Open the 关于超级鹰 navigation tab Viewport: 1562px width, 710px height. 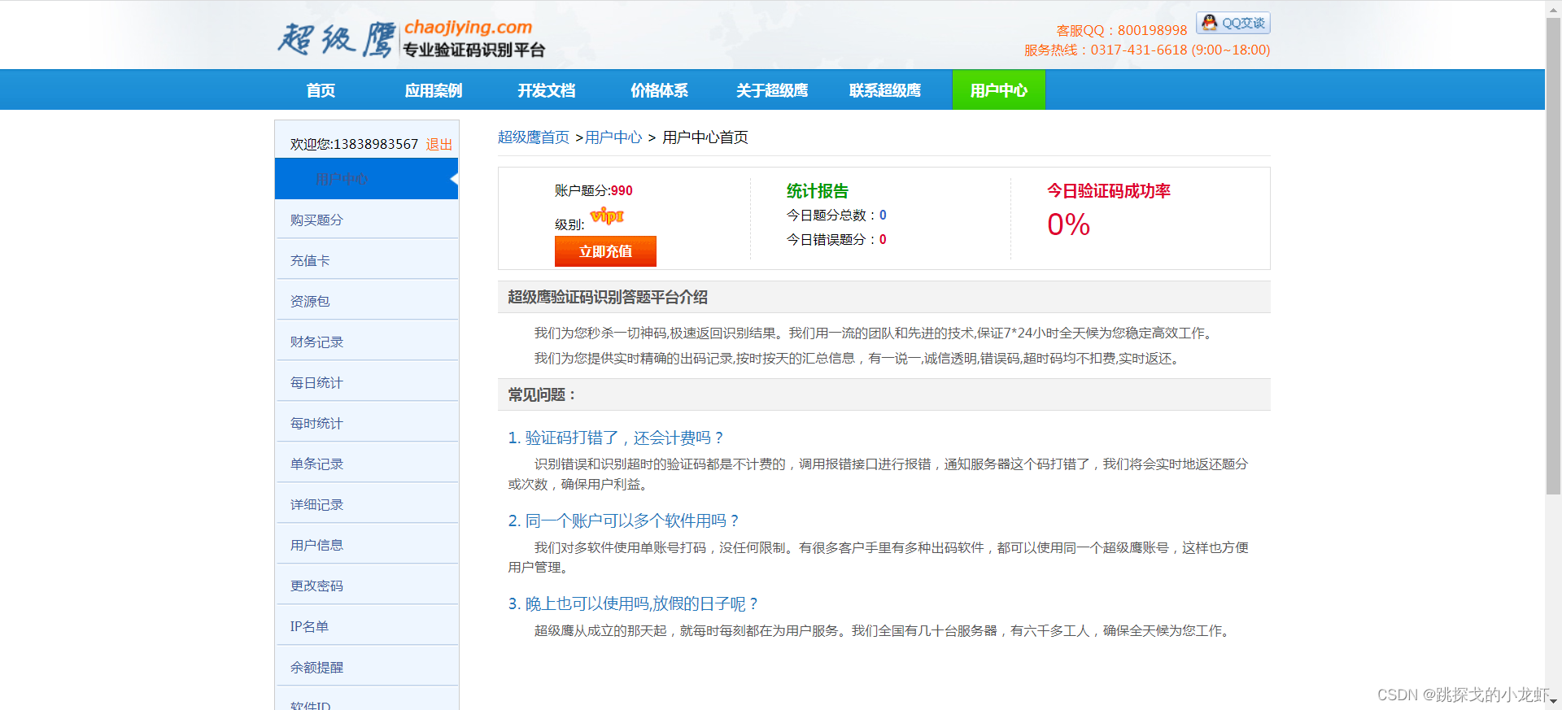[772, 90]
